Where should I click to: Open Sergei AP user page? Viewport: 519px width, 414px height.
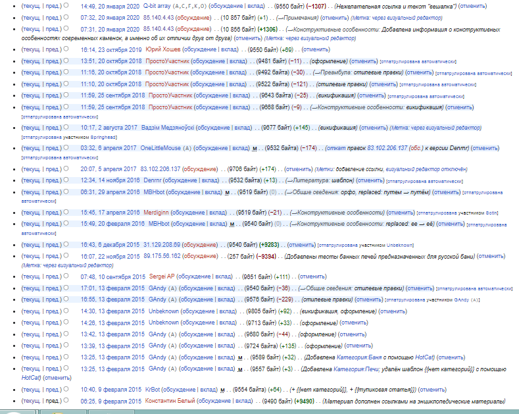[161, 276]
